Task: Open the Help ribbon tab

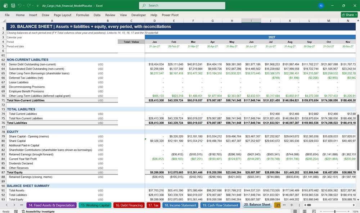Action: pos(154,15)
